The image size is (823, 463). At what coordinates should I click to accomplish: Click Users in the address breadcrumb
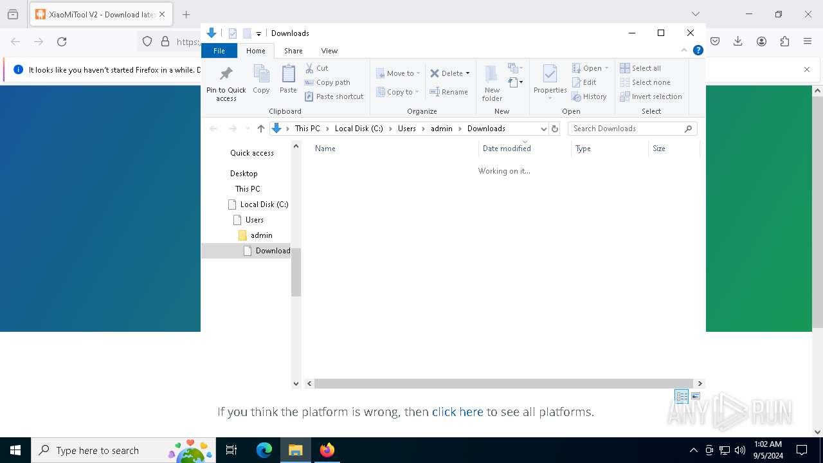pyautogui.click(x=406, y=129)
